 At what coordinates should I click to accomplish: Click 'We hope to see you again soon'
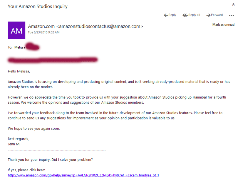[x=34, y=129]
